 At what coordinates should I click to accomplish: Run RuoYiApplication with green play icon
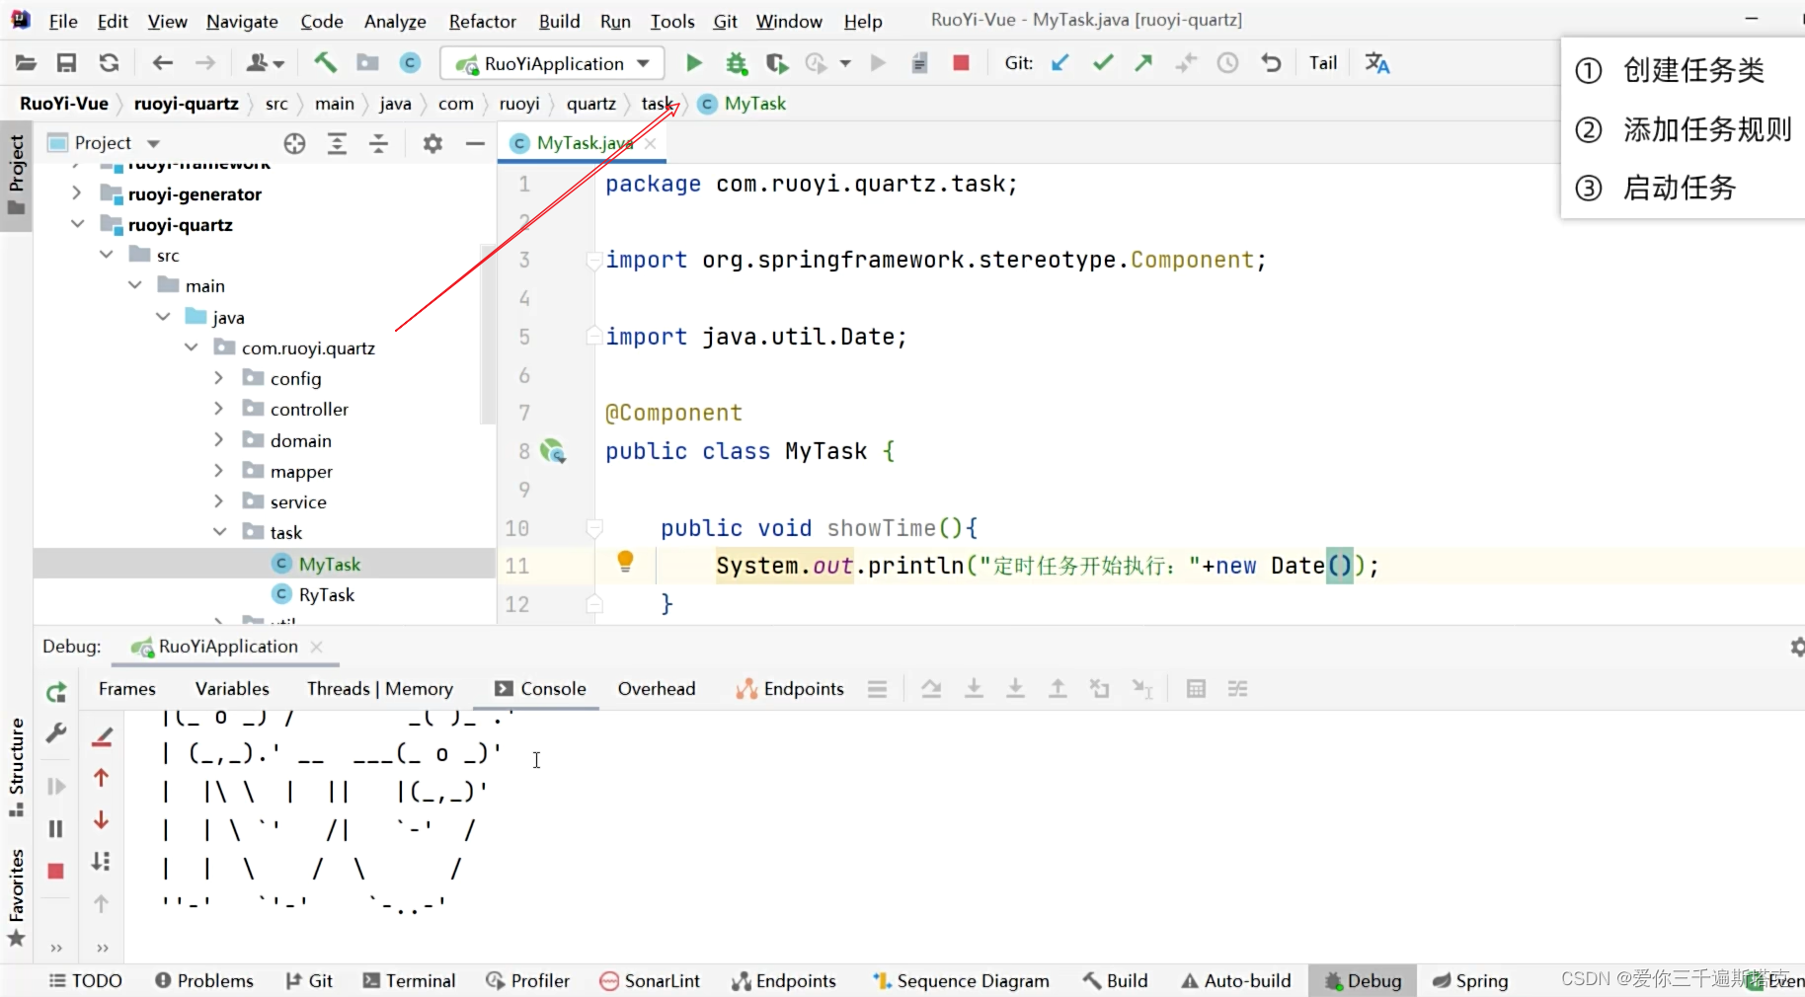pos(694,63)
